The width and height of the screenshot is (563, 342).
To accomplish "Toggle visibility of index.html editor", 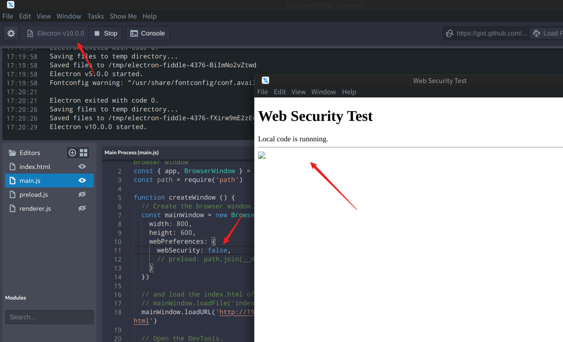I will (x=82, y=166).
